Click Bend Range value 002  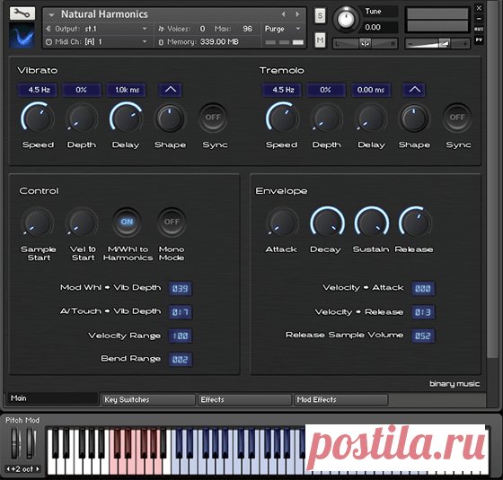point(181,359)
